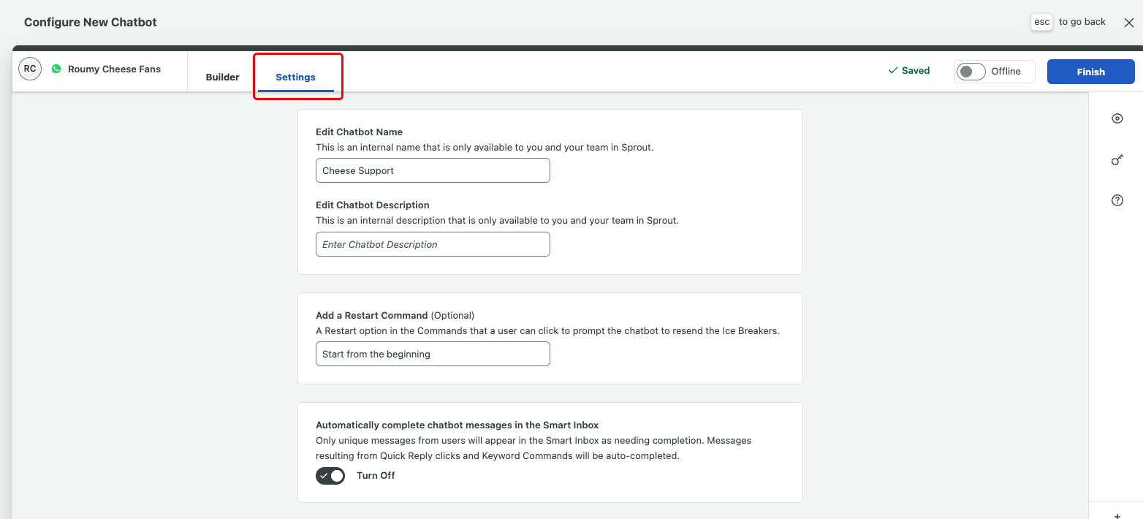The image size is (1143, 519).
Task: Open the preview eye icon in right sidebar
Action: pos(1117,118)
